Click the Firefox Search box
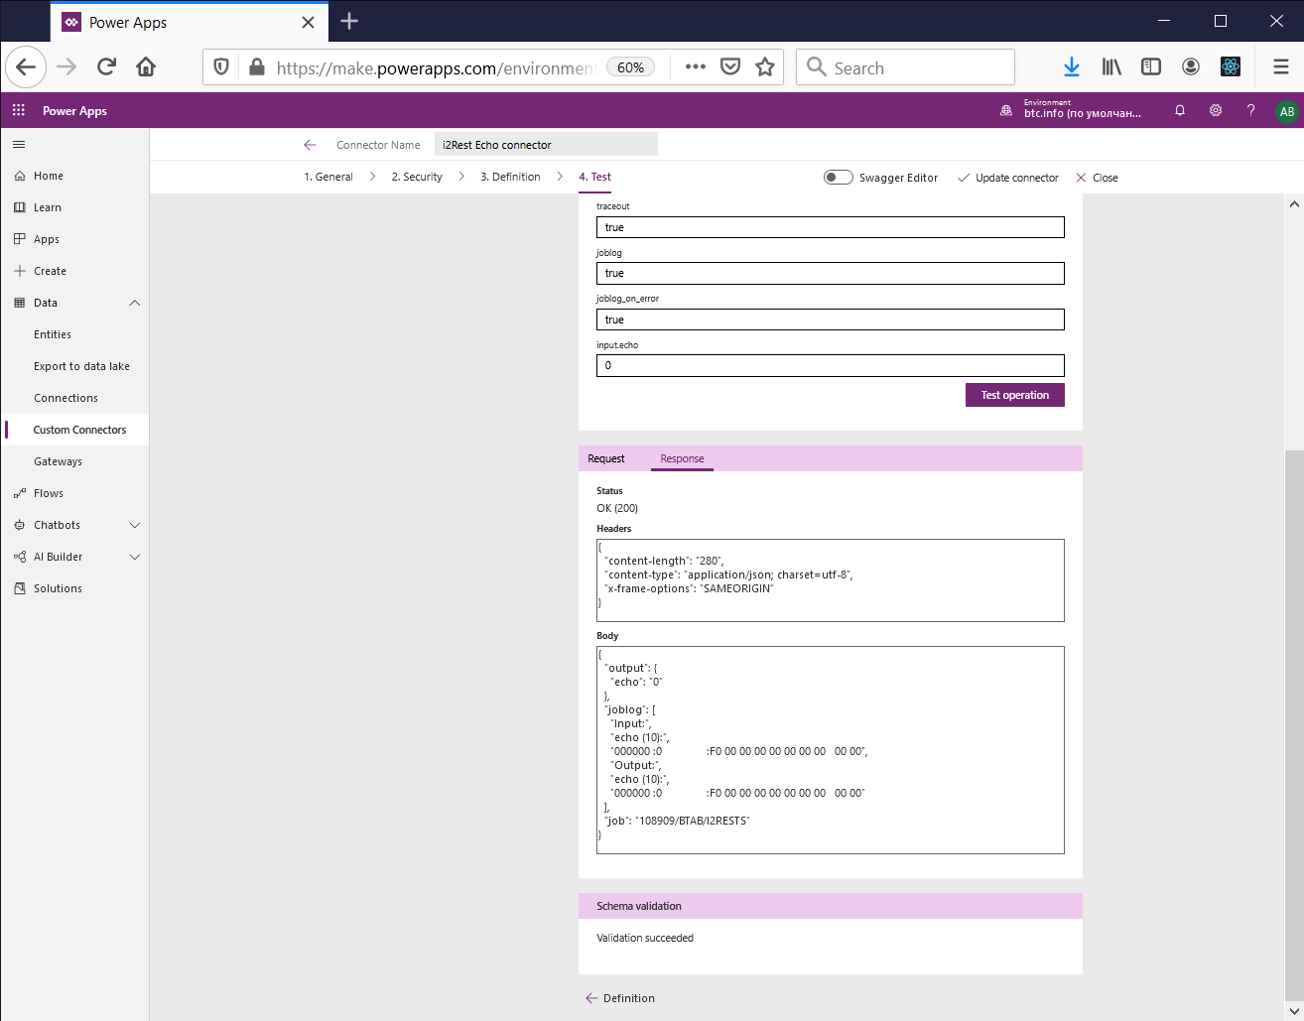This screenshot has width=1304, height=1021. tap(905, 67)
